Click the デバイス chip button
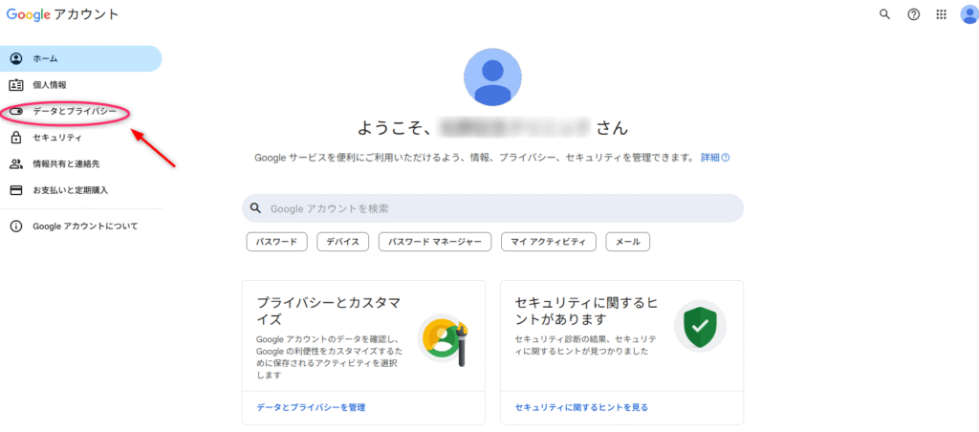 coord(343,242)
